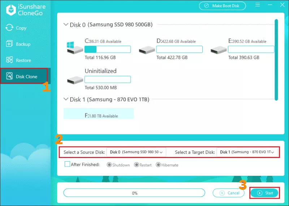Select the Uninitialized drive icon
Viewport: 289px width, 206px height.
pyautogui.click(x=75, y=80)
